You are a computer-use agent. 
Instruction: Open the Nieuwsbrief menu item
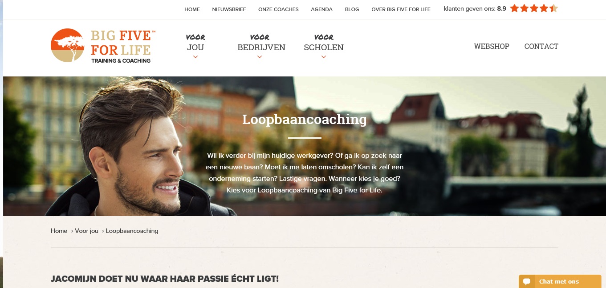[x=229, y=9]
